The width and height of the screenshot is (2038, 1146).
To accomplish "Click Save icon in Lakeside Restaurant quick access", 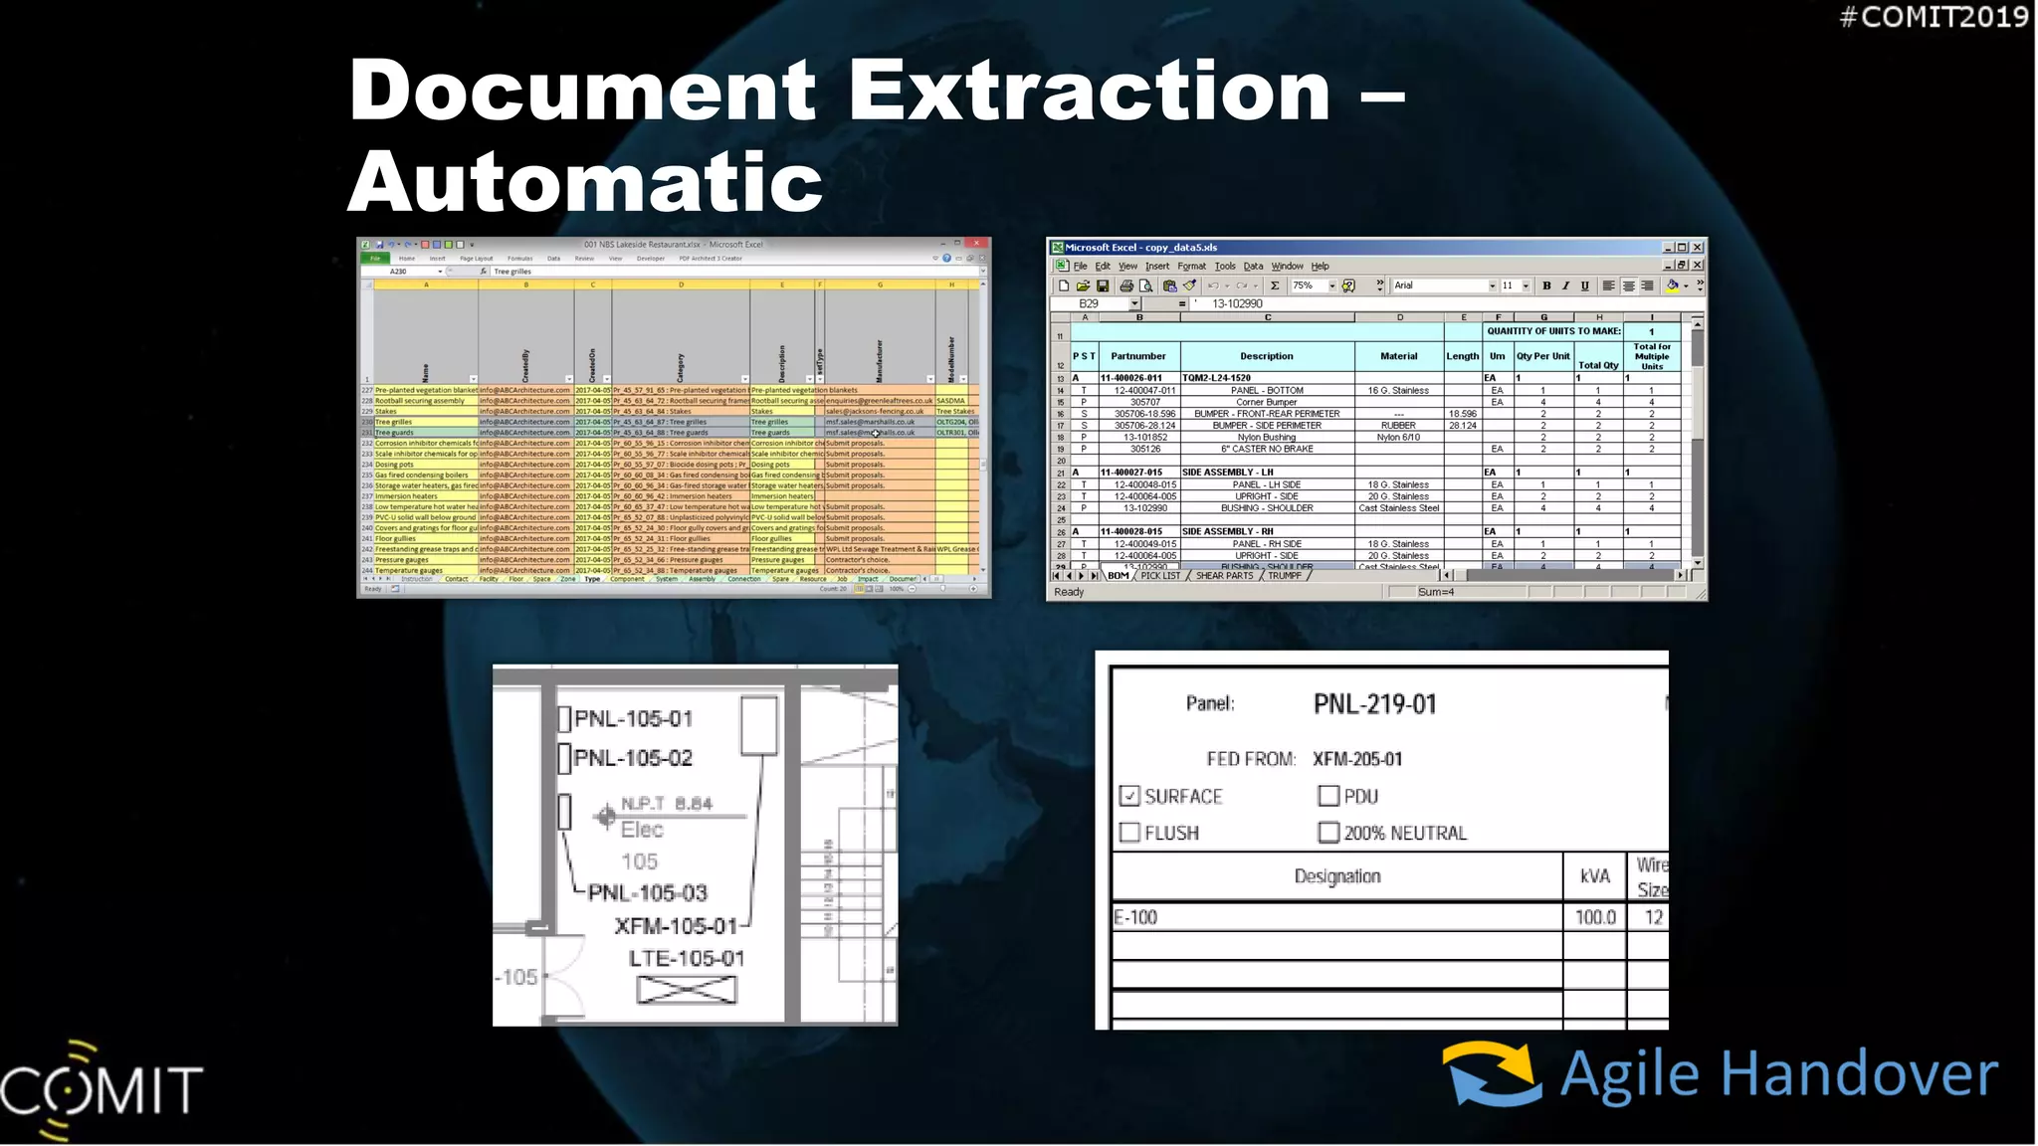I will [379, 244].
